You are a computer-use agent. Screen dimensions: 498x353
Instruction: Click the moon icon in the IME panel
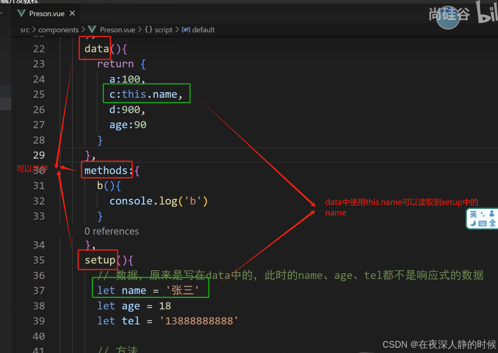click(x=473, y=223)
